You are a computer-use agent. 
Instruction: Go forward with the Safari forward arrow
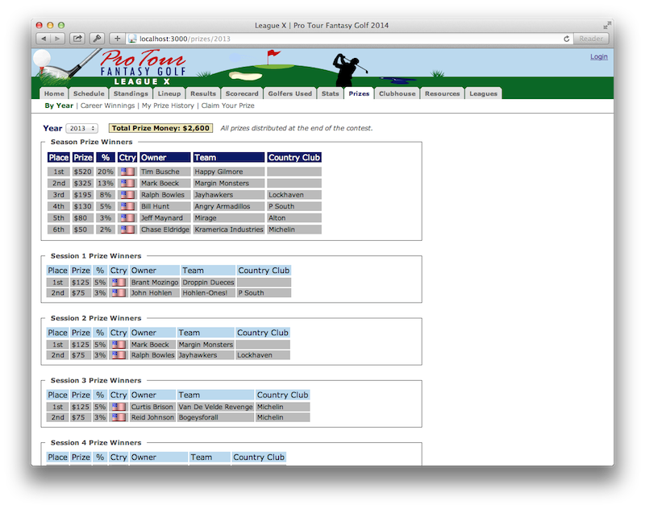tap(57, 39)
